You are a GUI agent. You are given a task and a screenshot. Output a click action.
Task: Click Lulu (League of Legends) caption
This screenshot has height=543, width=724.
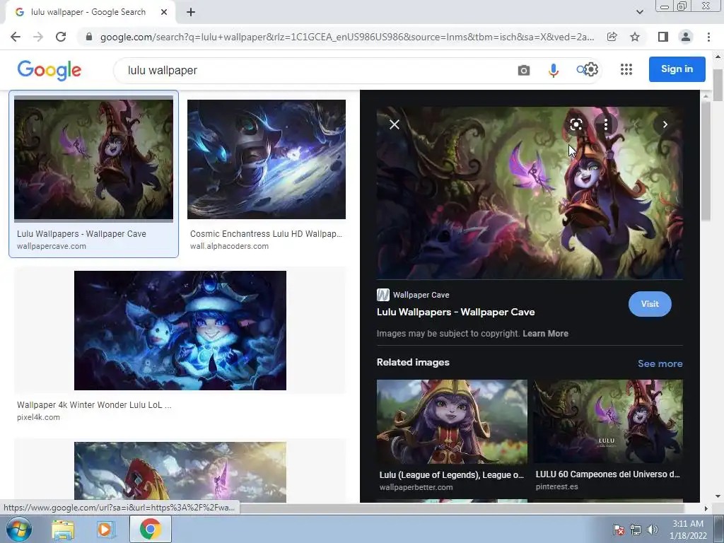pos(452,474)
